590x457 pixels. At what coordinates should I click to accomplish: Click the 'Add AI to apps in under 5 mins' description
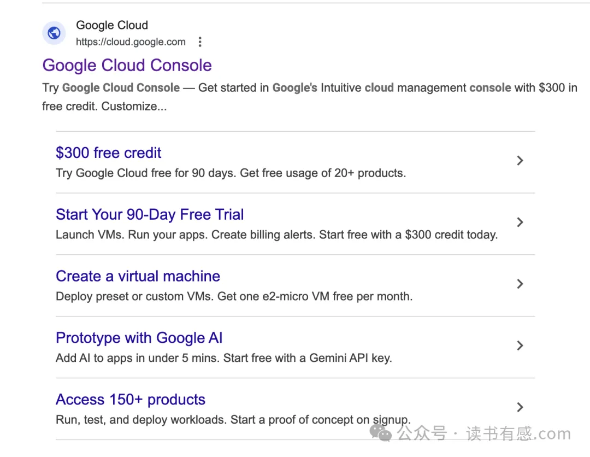click(x=224, y=358)
